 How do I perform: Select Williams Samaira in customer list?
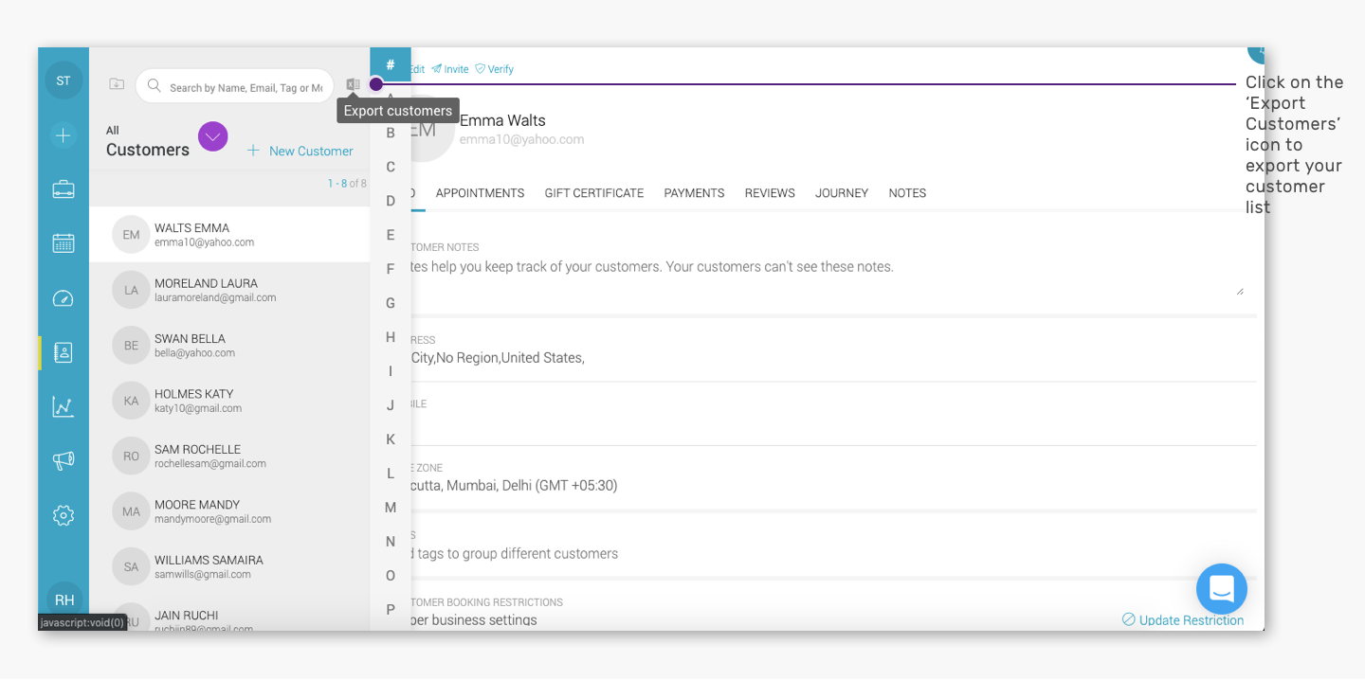pos(229,567)
